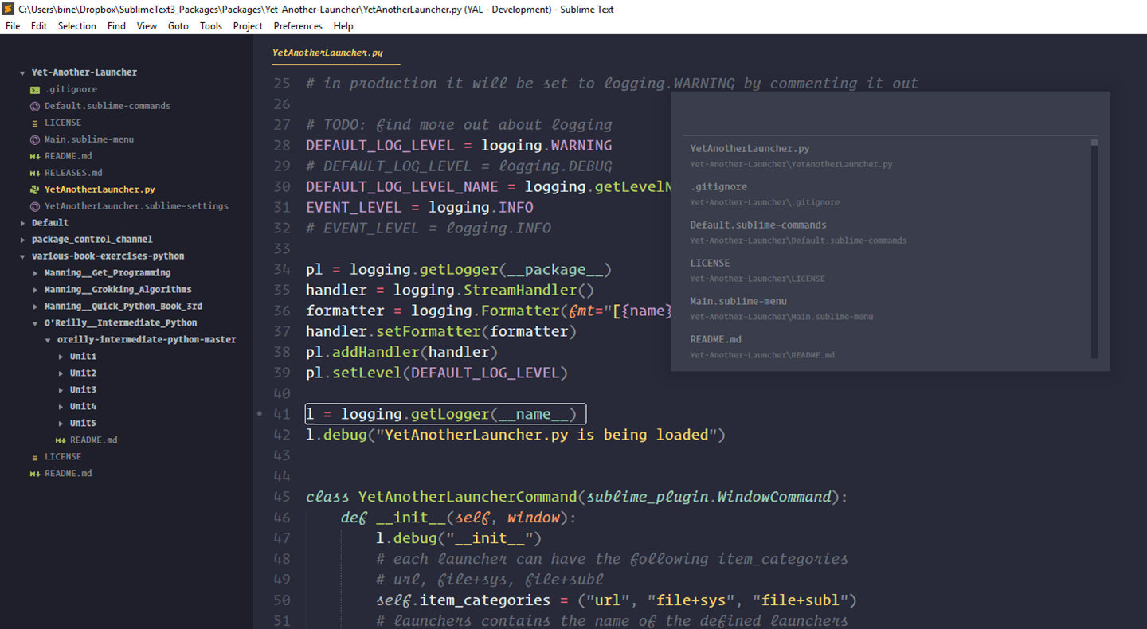The width and height of the screenshot is (1147, 629).
Task: Expand the package_control_channel folder
Action: [x=22, y=239]
